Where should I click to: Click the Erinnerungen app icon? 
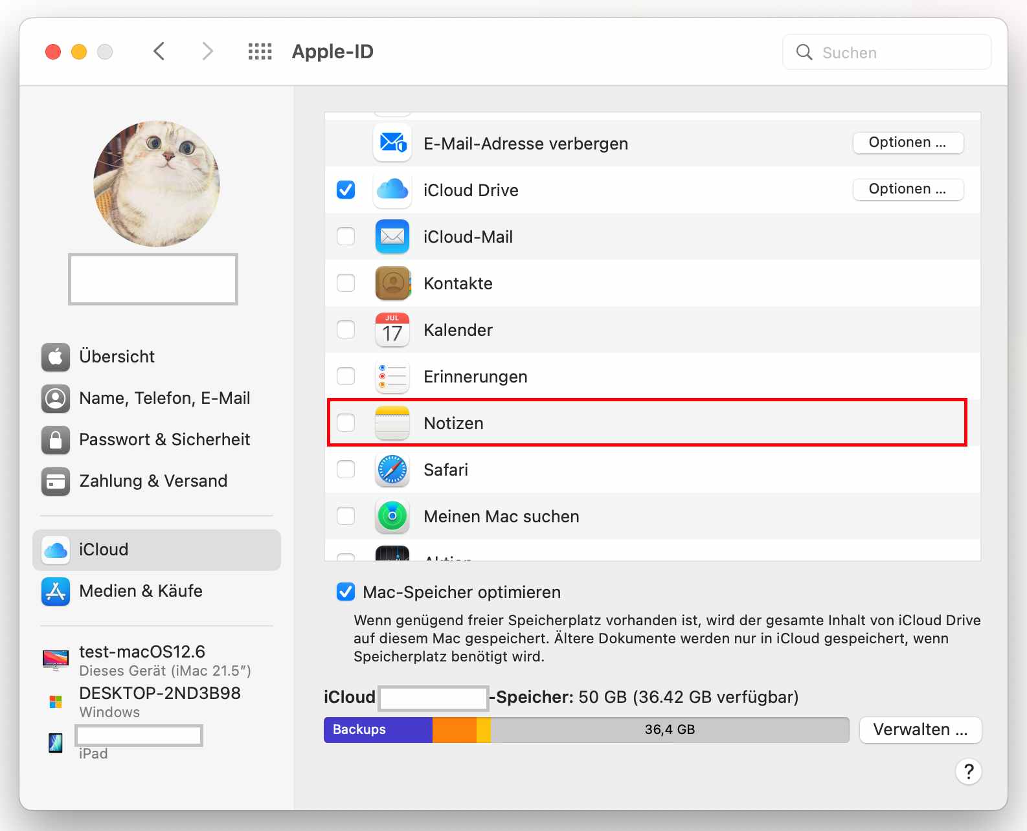point(392,376)
